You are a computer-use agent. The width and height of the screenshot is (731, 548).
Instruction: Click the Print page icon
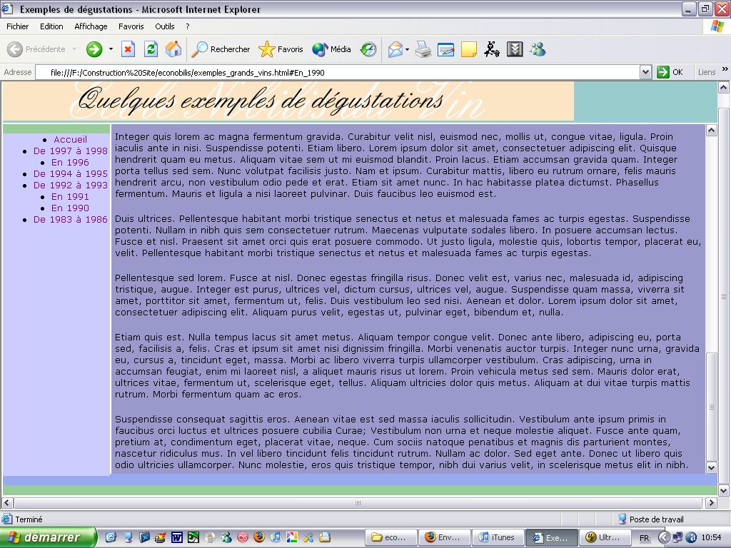[423, 49]
